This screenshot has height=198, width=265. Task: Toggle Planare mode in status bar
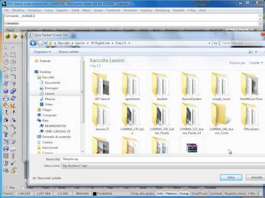pyautogui.click(x=171, y=194)
